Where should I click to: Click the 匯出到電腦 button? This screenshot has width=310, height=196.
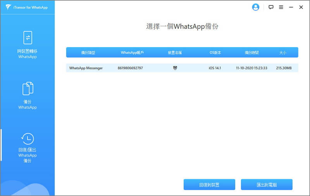click(267, 185)
